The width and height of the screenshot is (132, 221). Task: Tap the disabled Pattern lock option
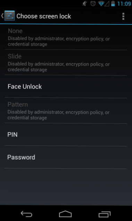pyautogui.click(x=66, y=111)
